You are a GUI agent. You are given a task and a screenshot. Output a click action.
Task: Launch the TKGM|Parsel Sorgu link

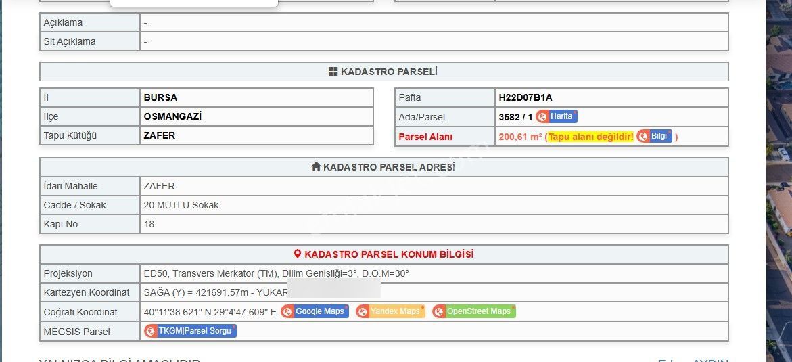[x=191, y=331]
